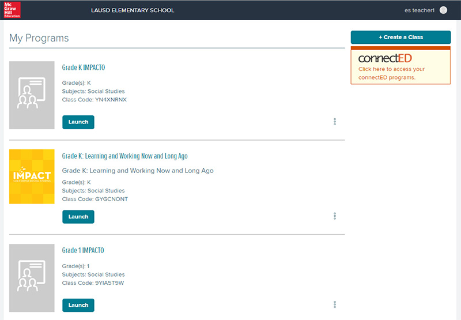Image resolution: width=461 pixels, height=320 pixels.
Task: Launch the Grade 1 IMPACTO program
Action: coord(78,305)
